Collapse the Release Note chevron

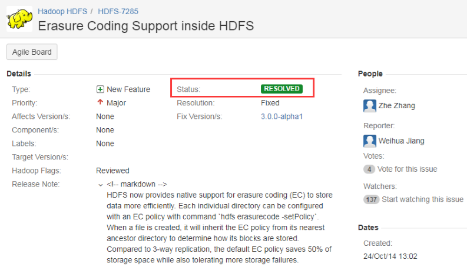101,185
